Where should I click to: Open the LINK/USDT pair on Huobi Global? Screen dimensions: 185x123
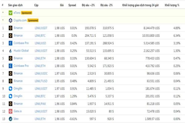(41, 51)
